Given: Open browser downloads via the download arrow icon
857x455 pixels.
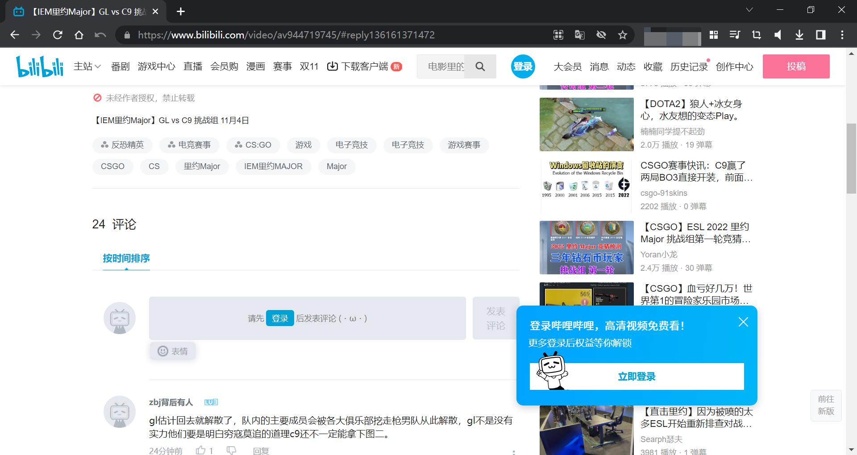Looking at the screenshot, I should [x=799, y=35].
